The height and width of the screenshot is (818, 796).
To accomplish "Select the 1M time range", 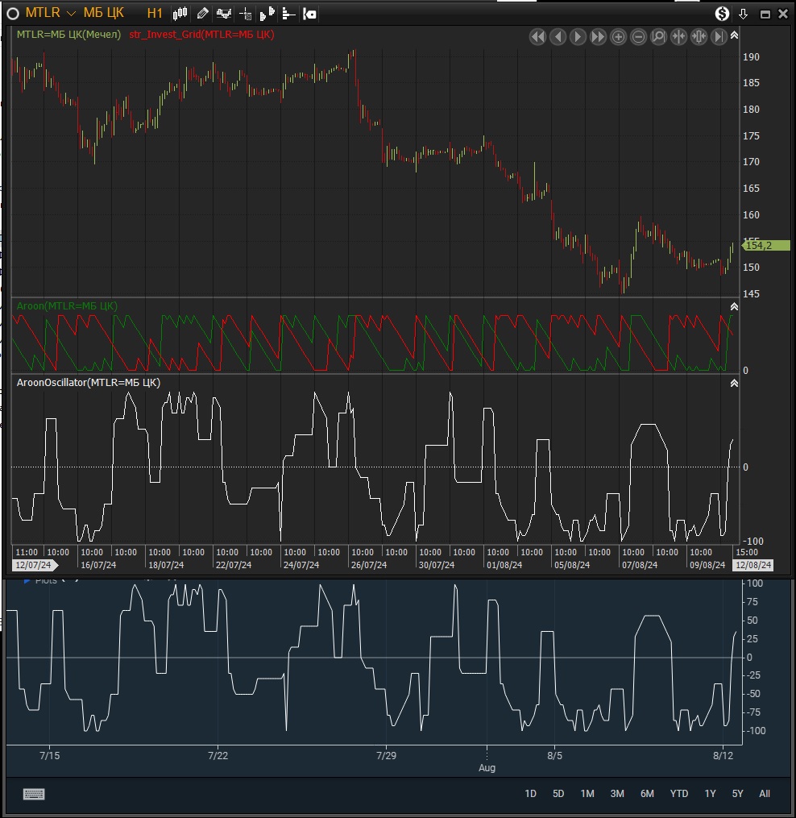I will [587, 794].
